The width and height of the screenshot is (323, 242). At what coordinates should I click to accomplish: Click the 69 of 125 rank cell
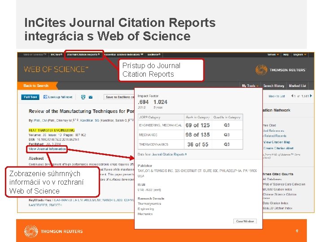pyautogui.click(x=197, y=125)
